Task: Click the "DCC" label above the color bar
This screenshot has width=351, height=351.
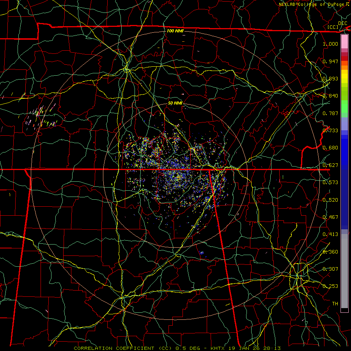Action: coord(342,23)
